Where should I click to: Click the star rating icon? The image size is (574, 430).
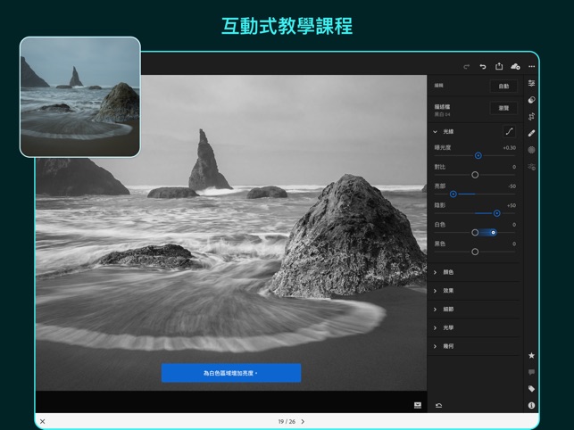coord(531,355)
